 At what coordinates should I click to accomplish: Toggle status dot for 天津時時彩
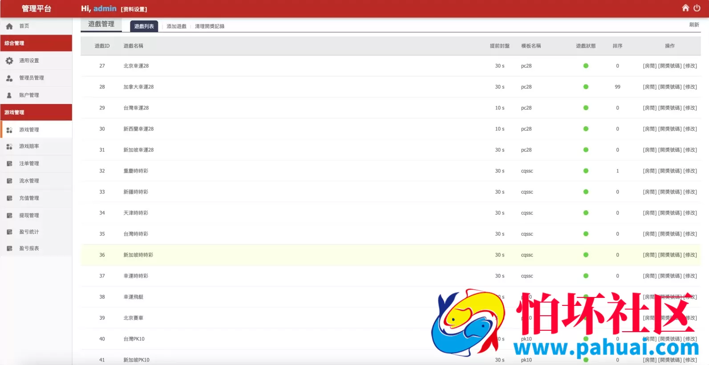586,213
